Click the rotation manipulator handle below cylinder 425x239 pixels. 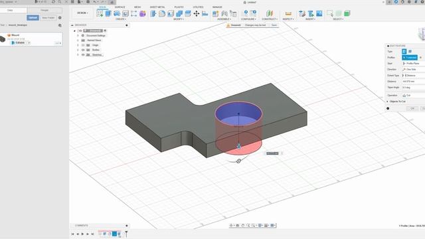[238, 161]
